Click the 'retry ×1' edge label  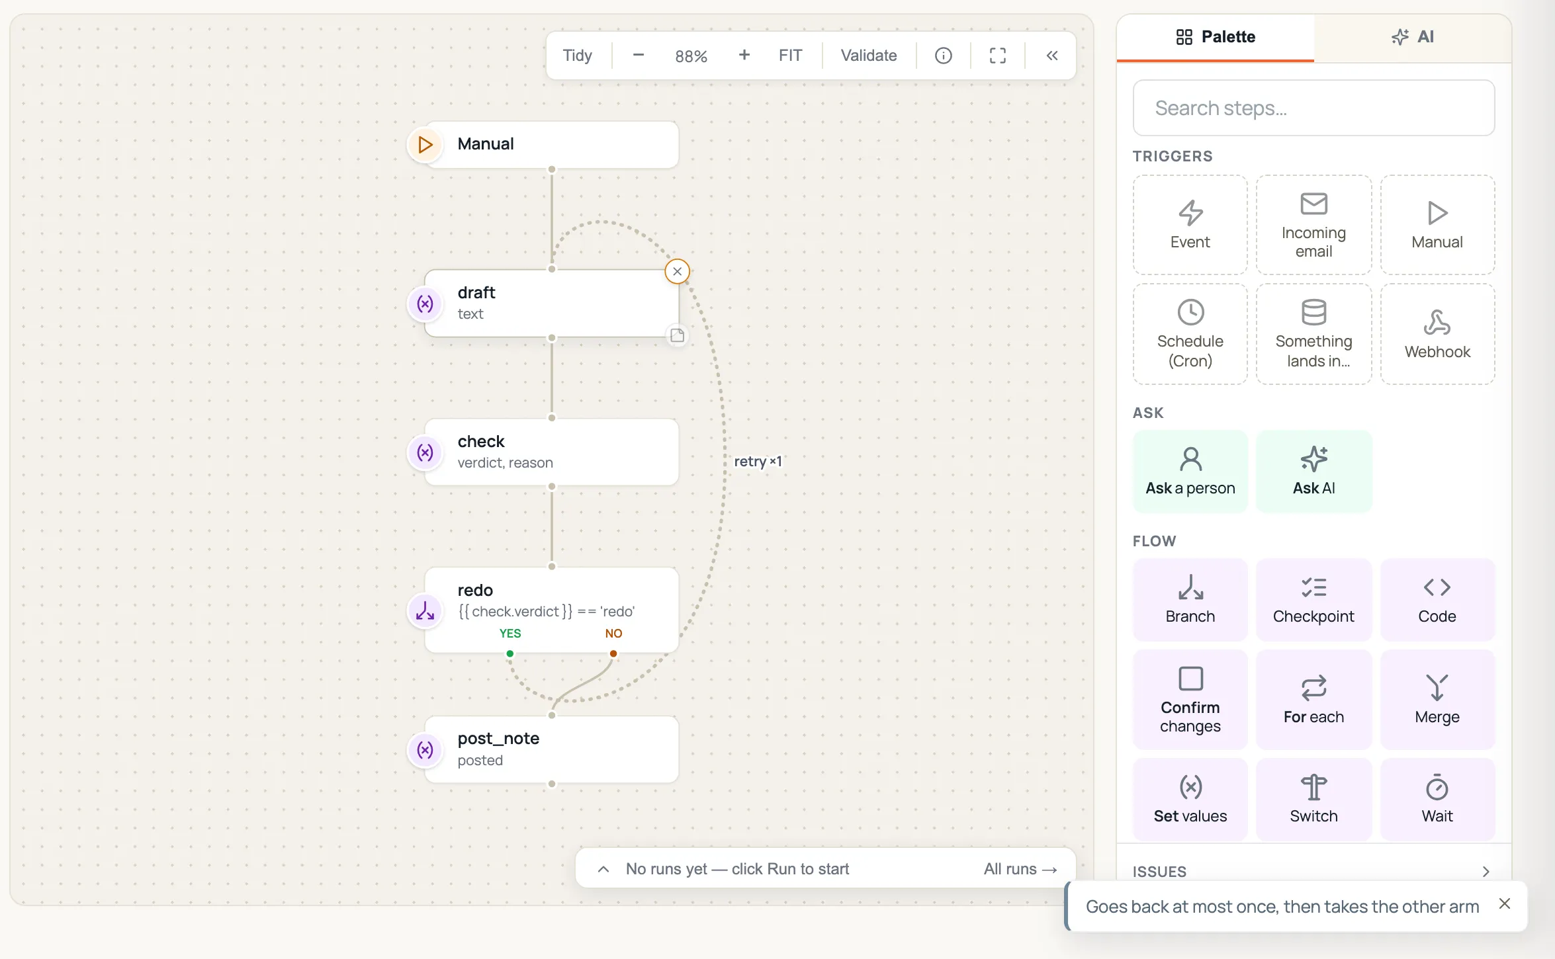point(758,462)
